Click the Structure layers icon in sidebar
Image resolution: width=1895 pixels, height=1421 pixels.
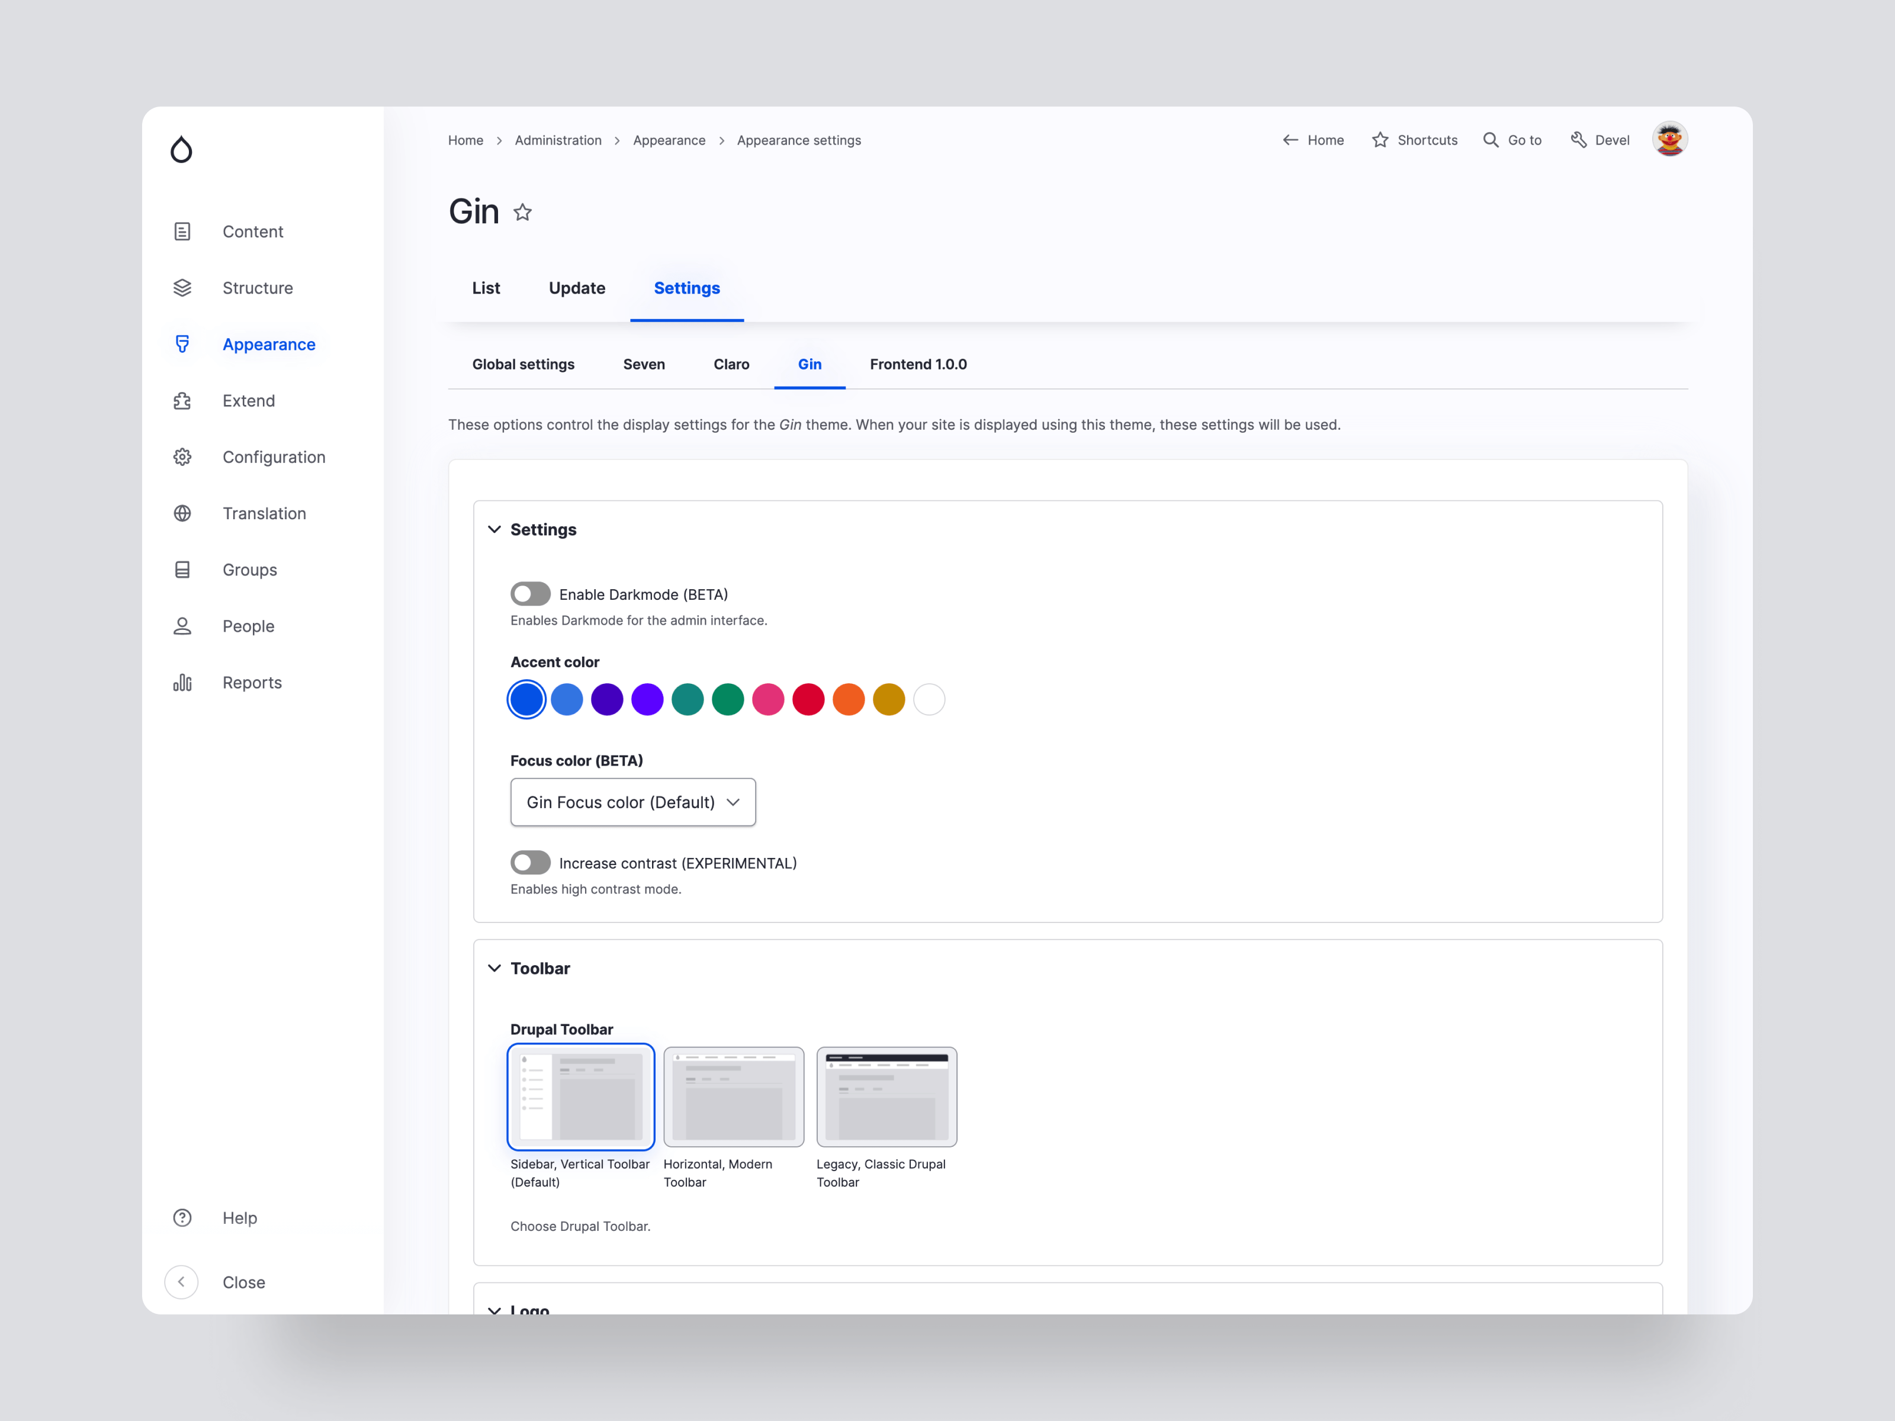(182, 288)
